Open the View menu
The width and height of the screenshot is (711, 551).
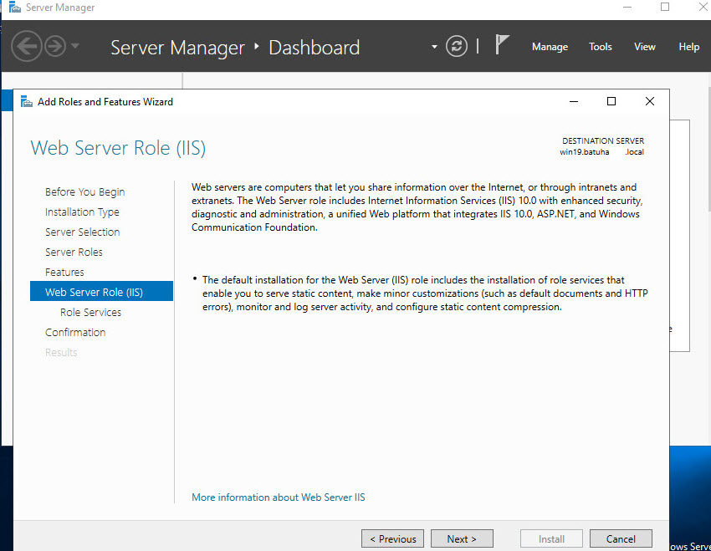coord(645,47)
